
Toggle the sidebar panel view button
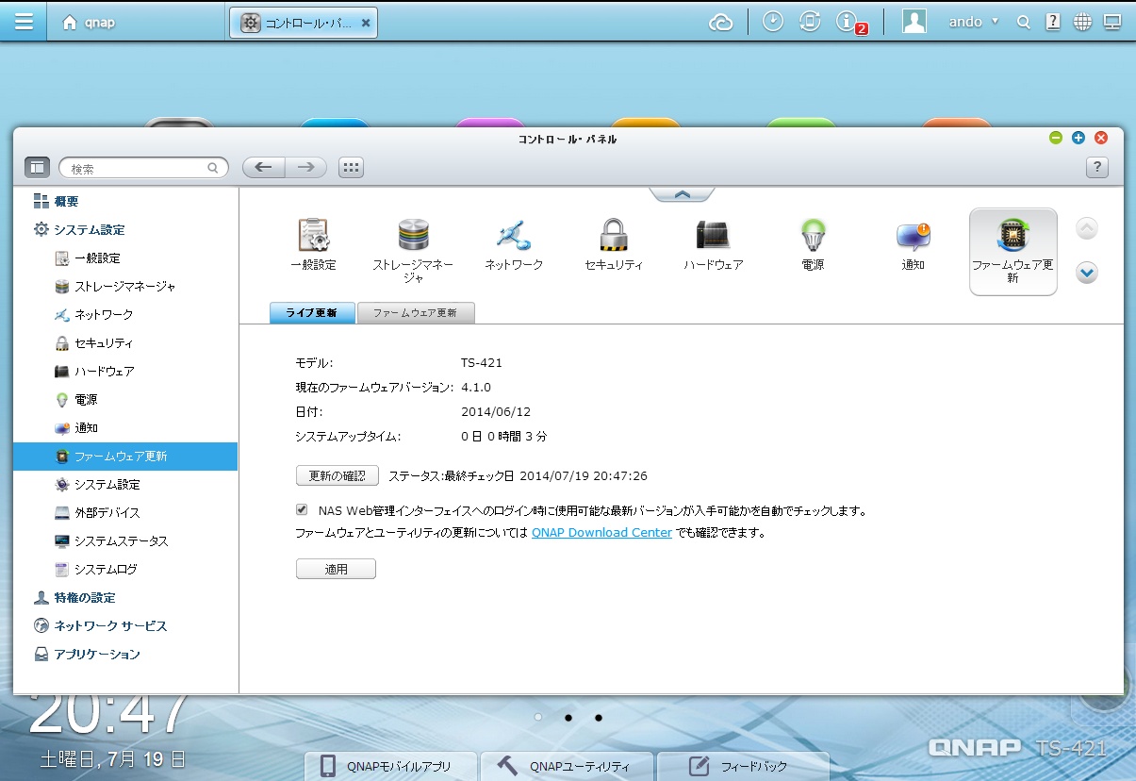[x=37, y=168]
